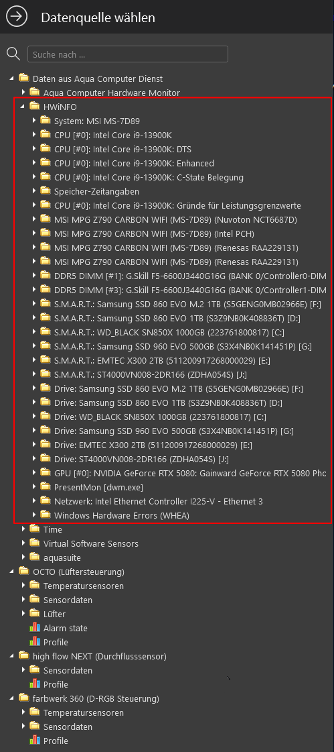This screenshot has width=334, height=752.
Task: Click the magnifying glass search icon
Action: pyautogui.click(x=13, y=54)
